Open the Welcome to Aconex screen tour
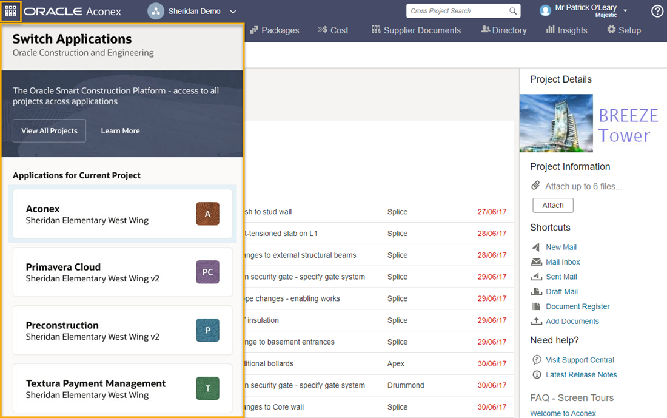 pyautogui.click(x=563, y=413)
